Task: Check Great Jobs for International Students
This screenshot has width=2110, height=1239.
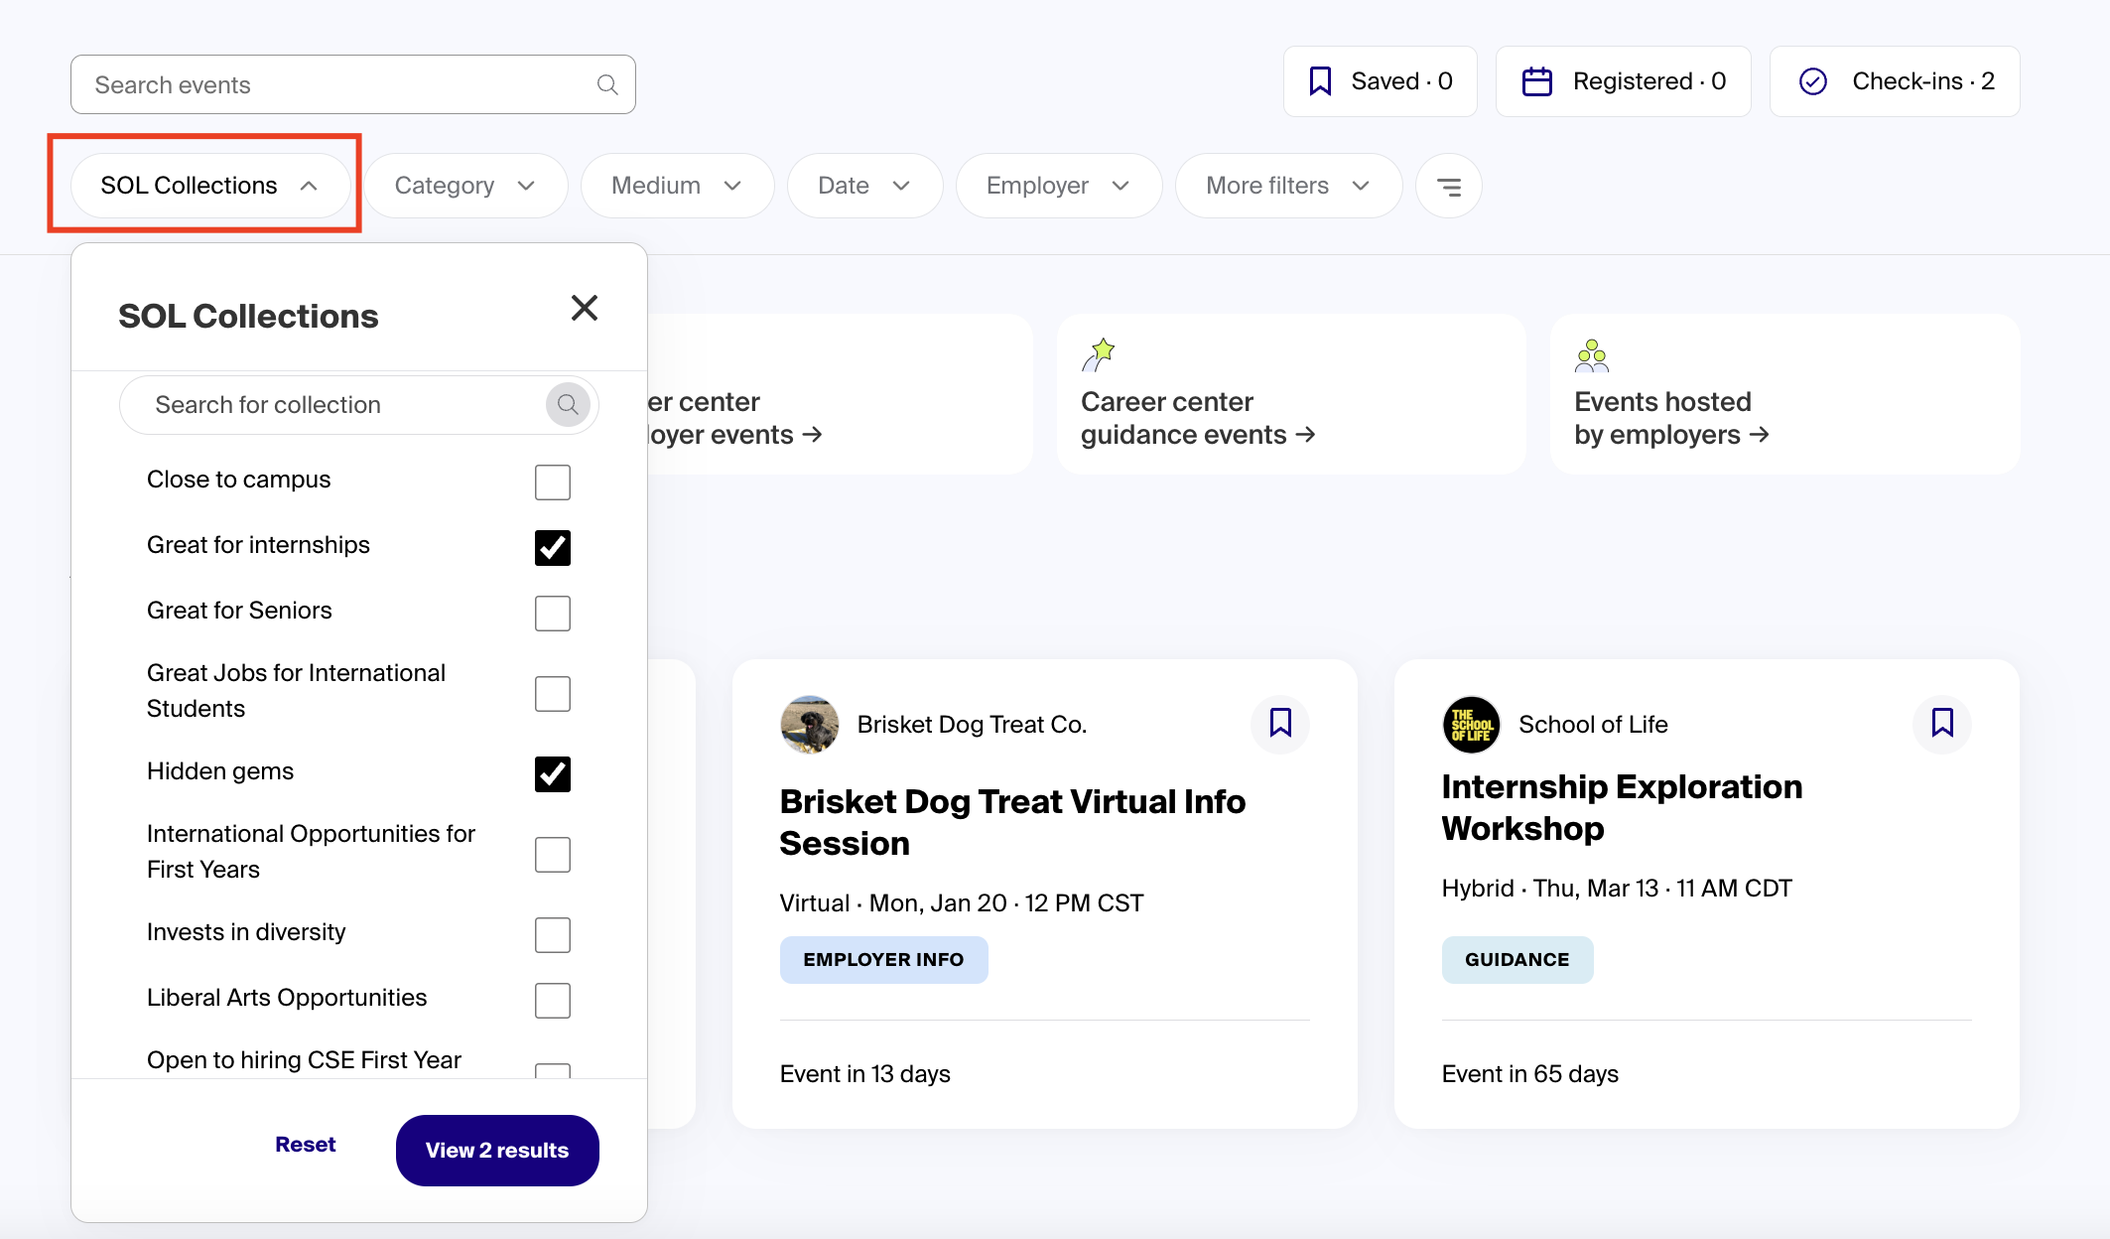Action: point(553,694)
